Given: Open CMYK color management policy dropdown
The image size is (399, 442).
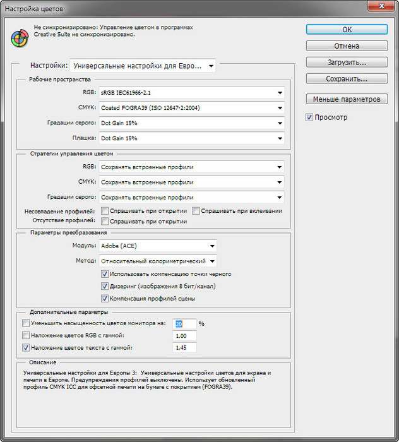Looking at the screenshot, I should click(x=192, y=182).
